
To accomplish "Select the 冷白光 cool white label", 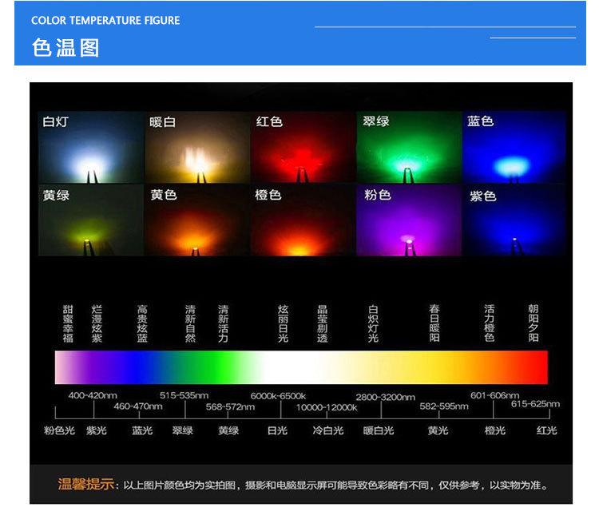I will (x=327, y=430).
